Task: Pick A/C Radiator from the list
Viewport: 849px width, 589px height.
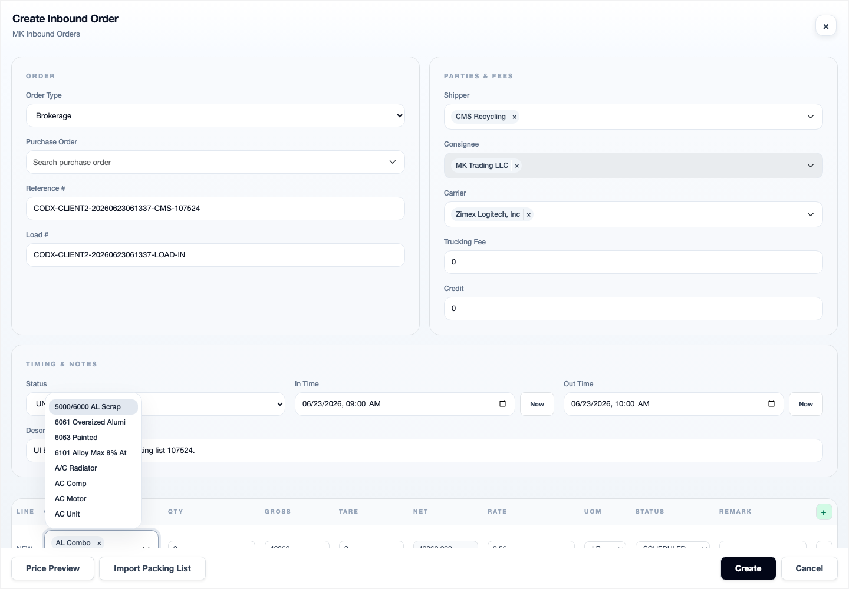Action: coord(93,468)
